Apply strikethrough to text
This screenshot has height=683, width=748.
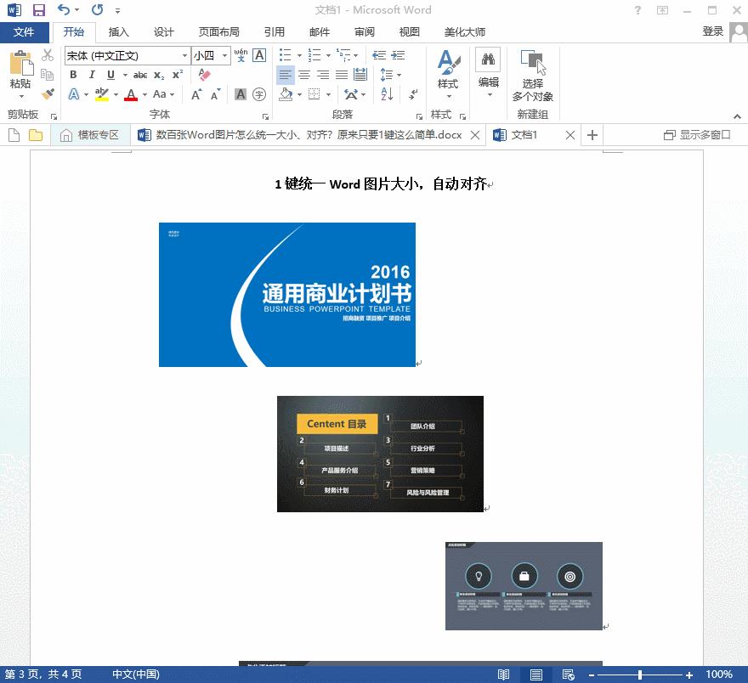click(141, 75)
